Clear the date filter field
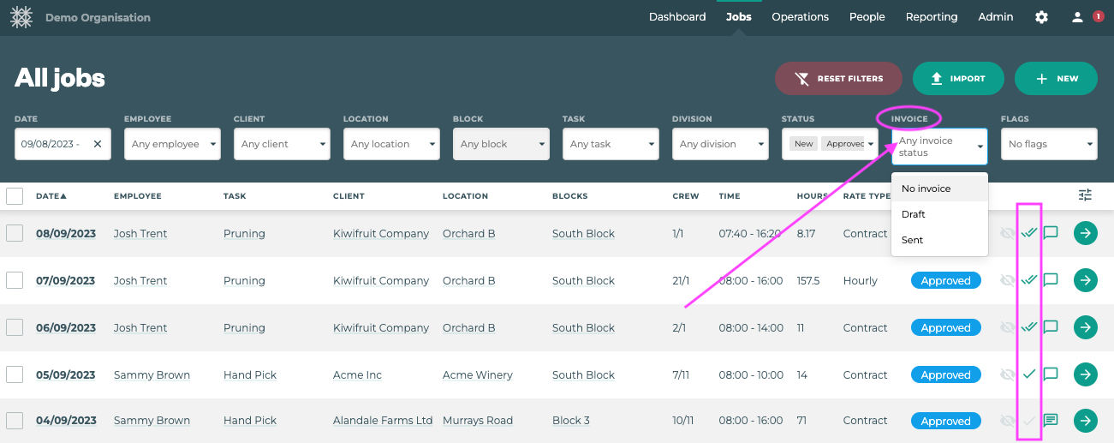The image size is (1114, 443). click(x=97, y=144)
